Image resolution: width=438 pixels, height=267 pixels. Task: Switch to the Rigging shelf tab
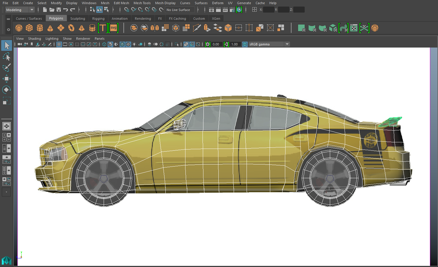pos(98,19)
